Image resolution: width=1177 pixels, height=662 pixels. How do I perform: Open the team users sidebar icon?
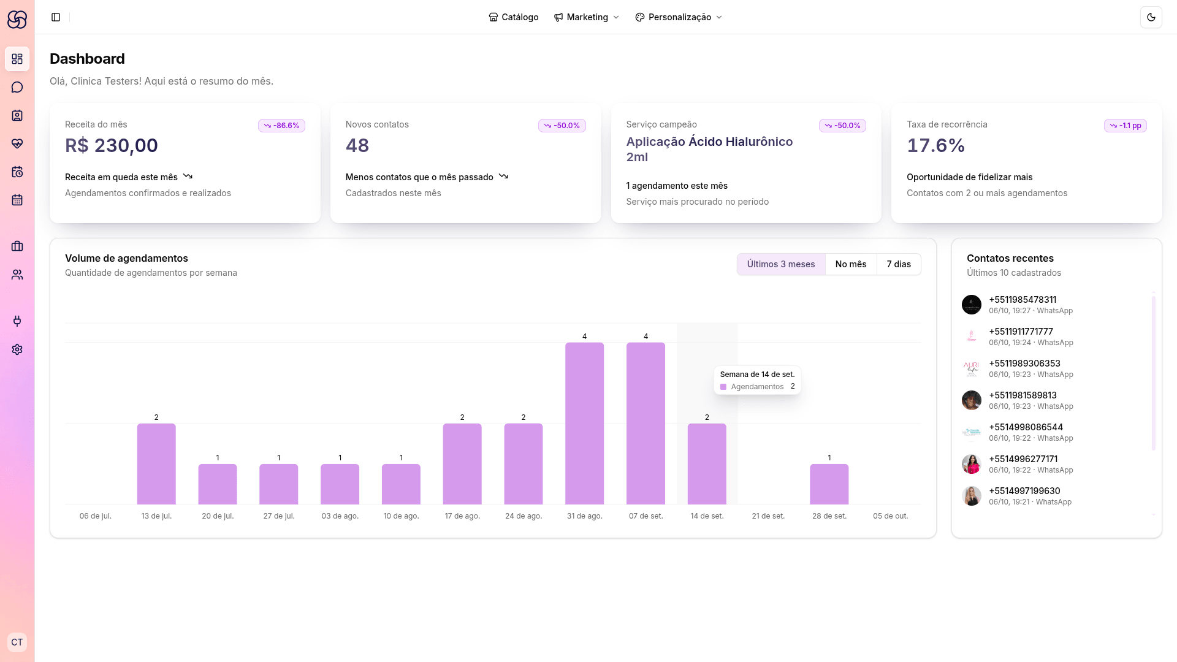(x=17, y=275)
